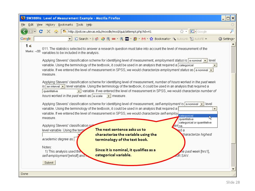The image size is (255, 191).
Task: Choose 'na' in the open dropdown list
Action: (x=198, y=126)
